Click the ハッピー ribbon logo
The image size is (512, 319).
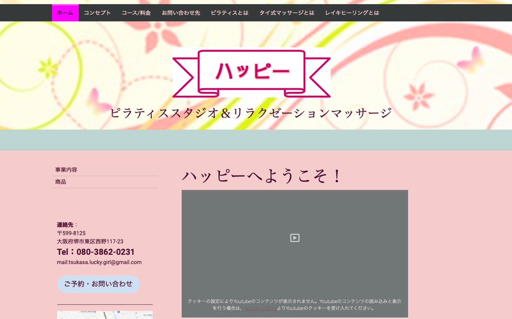tap(251, 72)
